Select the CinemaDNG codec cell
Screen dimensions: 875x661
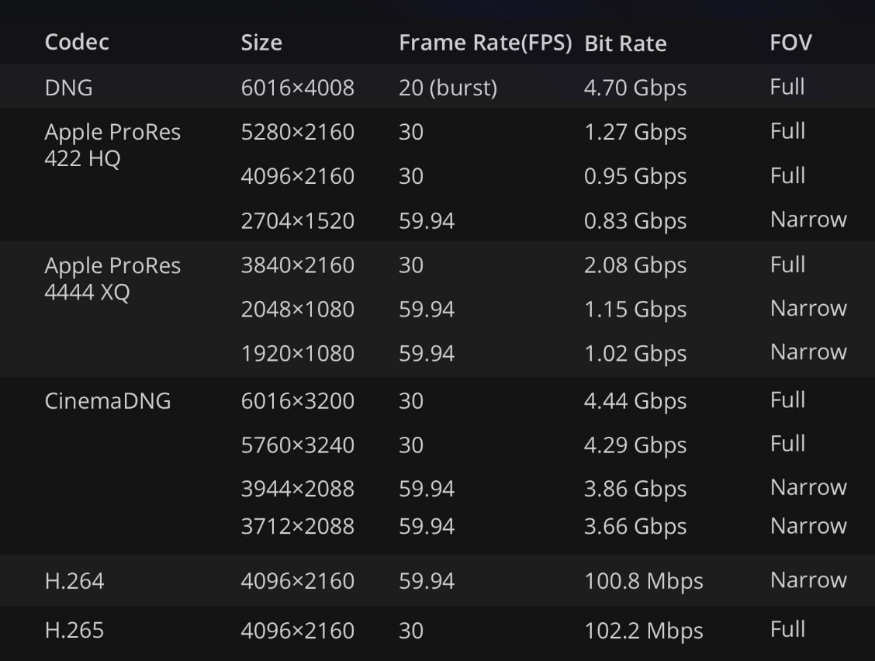(x=108, y=401)
